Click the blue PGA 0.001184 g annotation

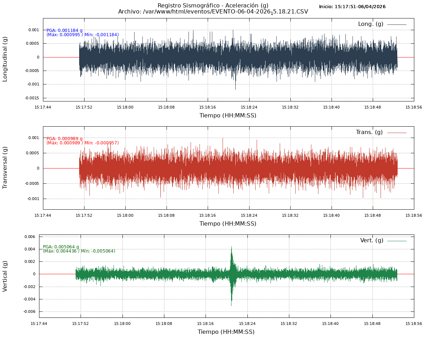pos(64,31)
